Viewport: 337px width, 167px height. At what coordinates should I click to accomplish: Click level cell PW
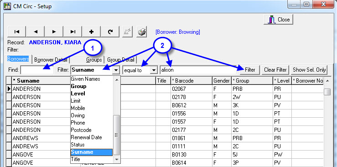click(282, 155)
